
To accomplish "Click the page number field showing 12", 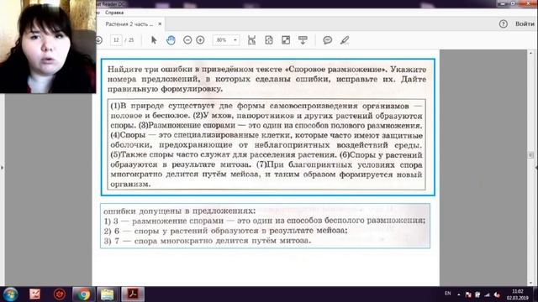I will point(116,40).
